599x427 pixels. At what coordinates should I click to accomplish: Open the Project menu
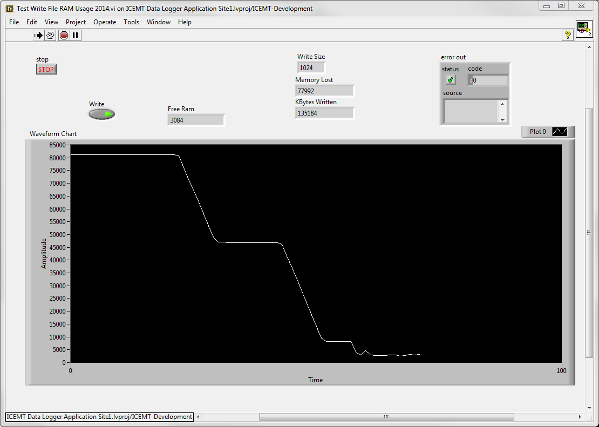tap(76, 22)
